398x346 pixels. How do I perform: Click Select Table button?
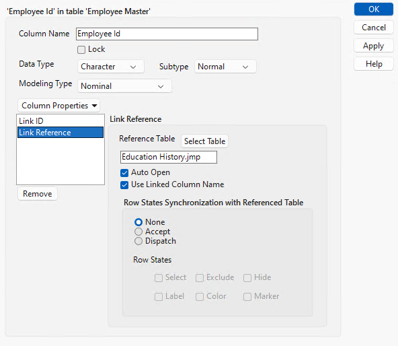[204, 141]
